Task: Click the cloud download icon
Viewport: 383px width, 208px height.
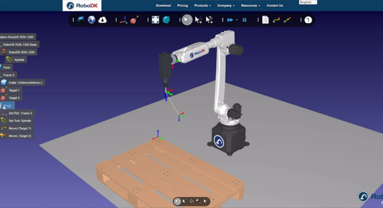Action: 102,20
